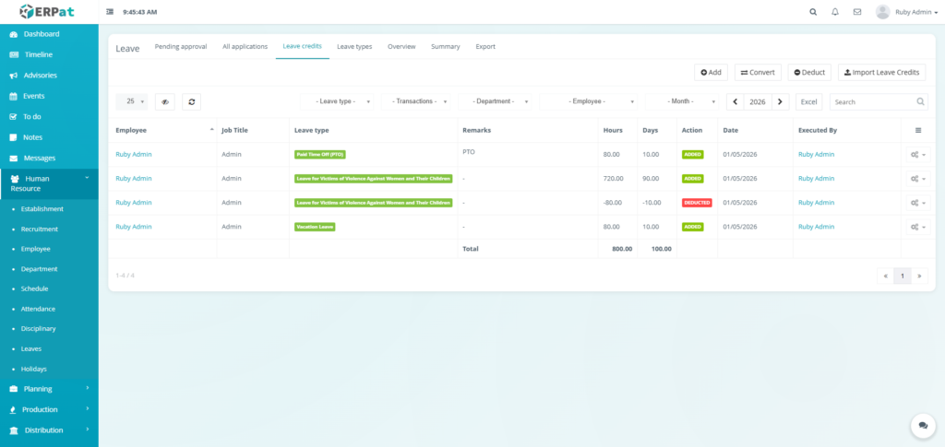Advance to next year arrow

[780, 102]
